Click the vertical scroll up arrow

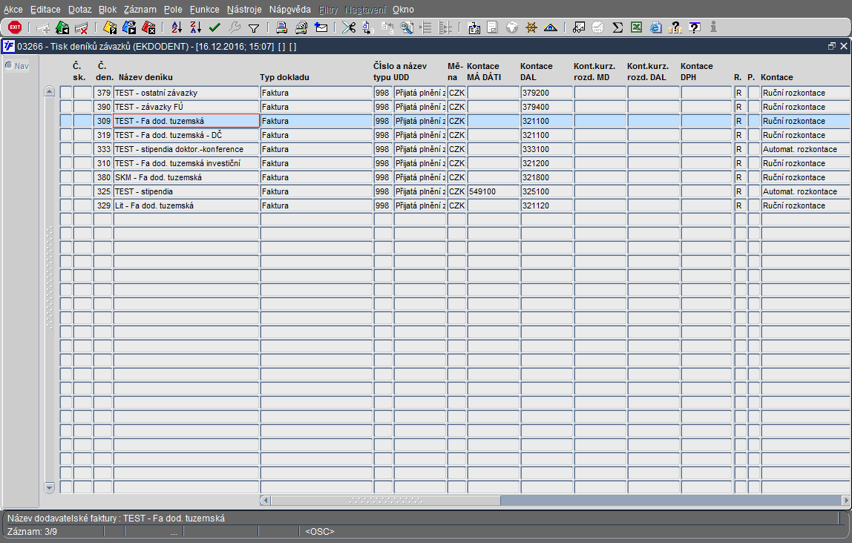click(50, 91)
